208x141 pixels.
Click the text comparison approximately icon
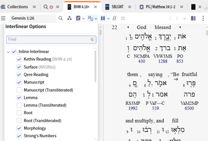[x=123, y=18]
